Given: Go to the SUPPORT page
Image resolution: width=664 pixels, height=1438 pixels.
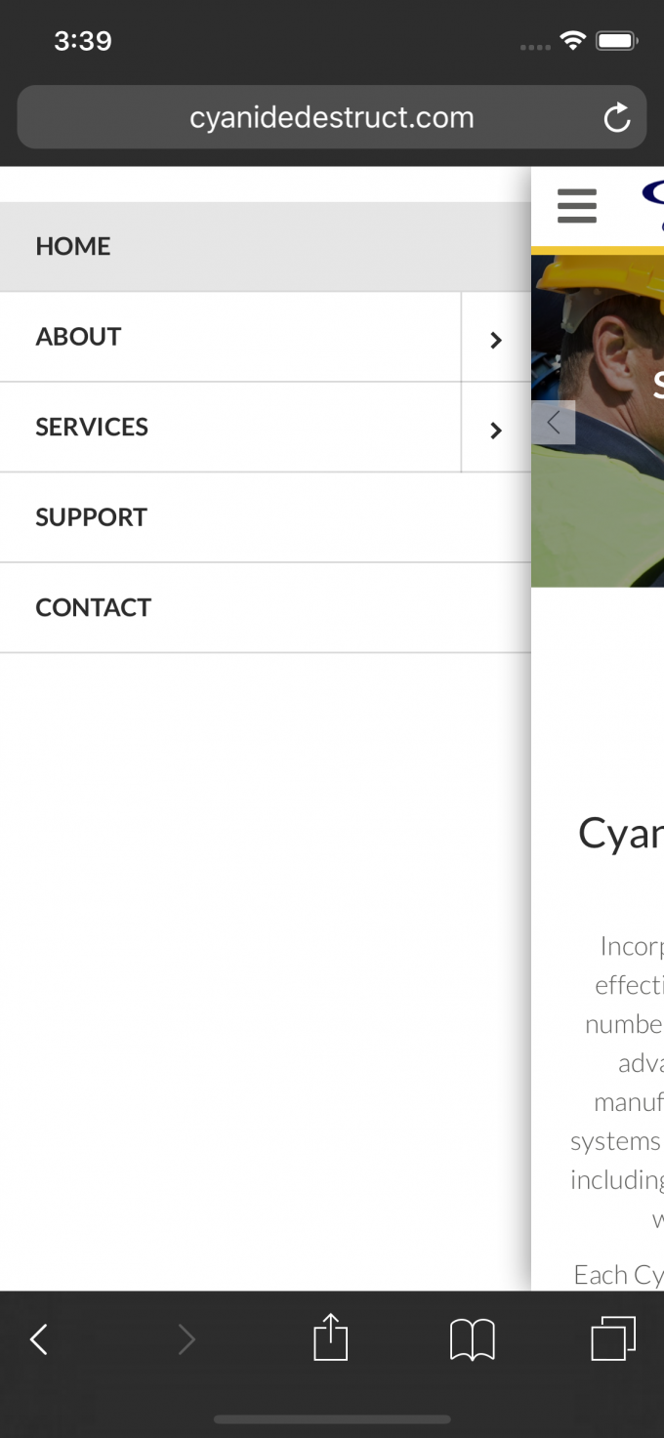Looking at the screenshot, I should click(266, 517).
